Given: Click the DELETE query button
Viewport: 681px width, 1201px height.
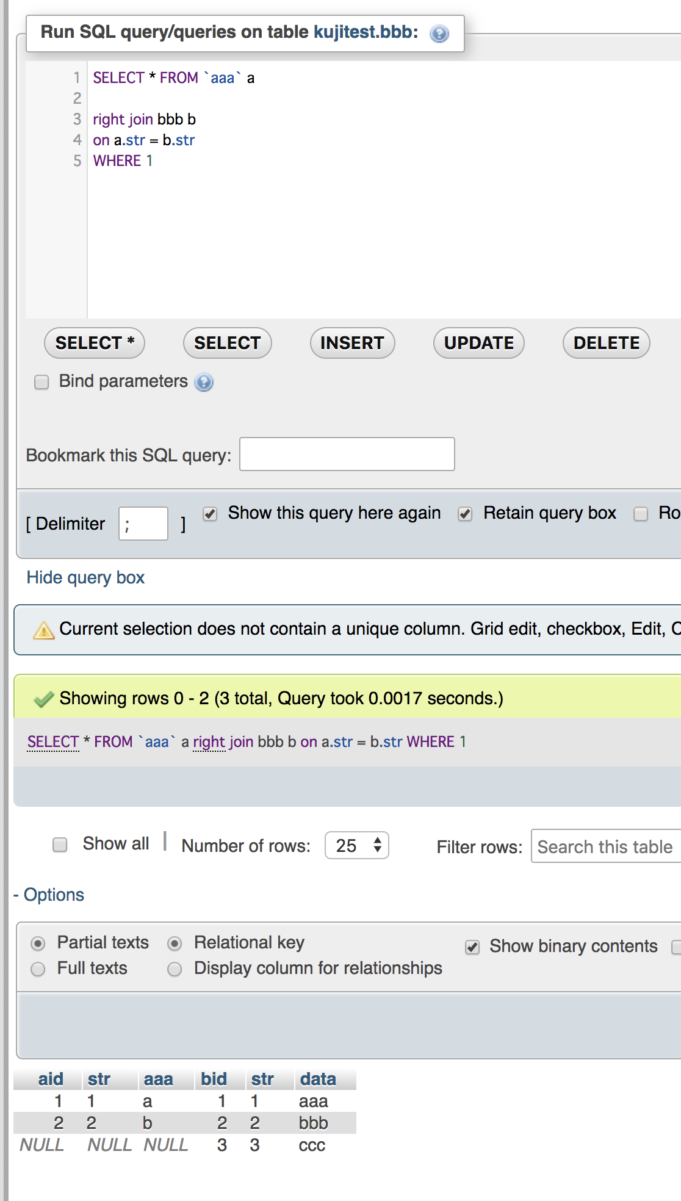Looking at the screenshot, I should pyautogui.click(x=606, y=343).
